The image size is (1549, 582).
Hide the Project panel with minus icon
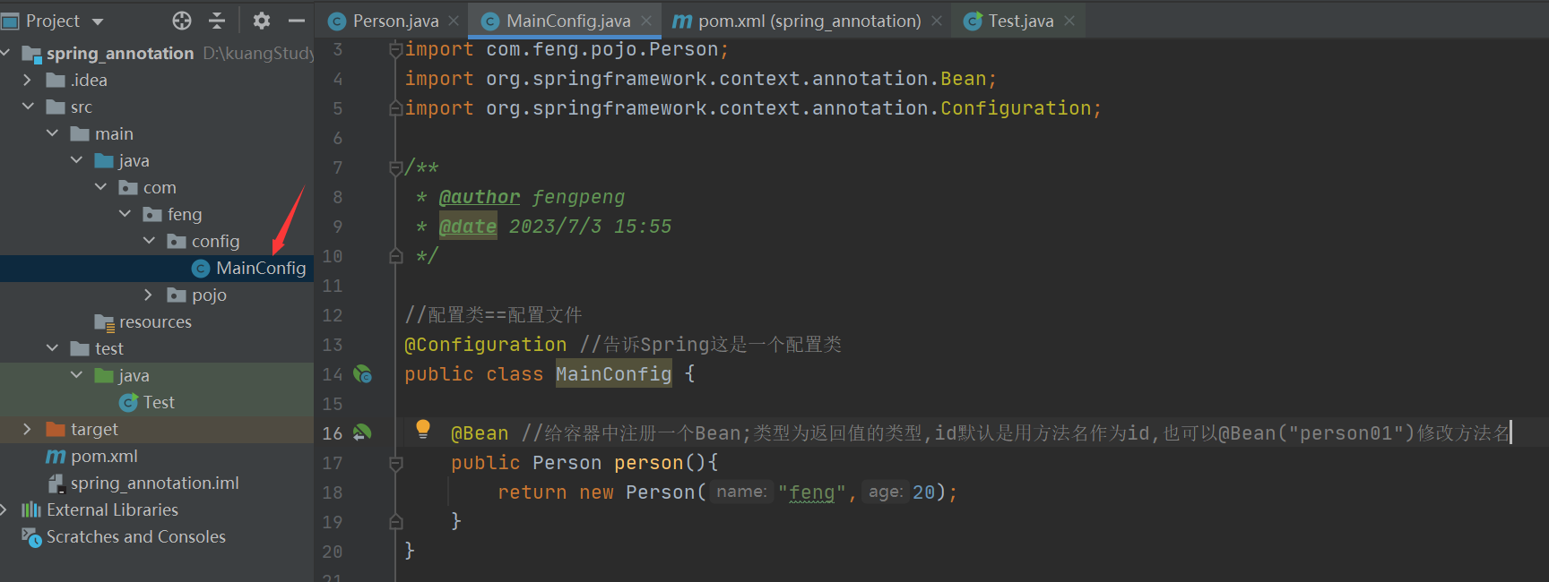click(297, 20)
